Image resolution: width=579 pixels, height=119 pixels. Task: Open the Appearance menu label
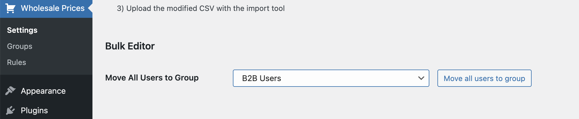43,91
